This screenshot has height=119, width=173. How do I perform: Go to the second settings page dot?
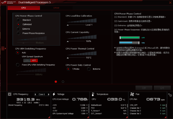coord(63,82)
